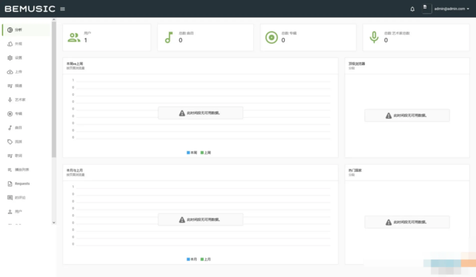This screenshot has height=277, width=476.
Task: Click the BEMUSIC logo link
Action: [30, 9]
